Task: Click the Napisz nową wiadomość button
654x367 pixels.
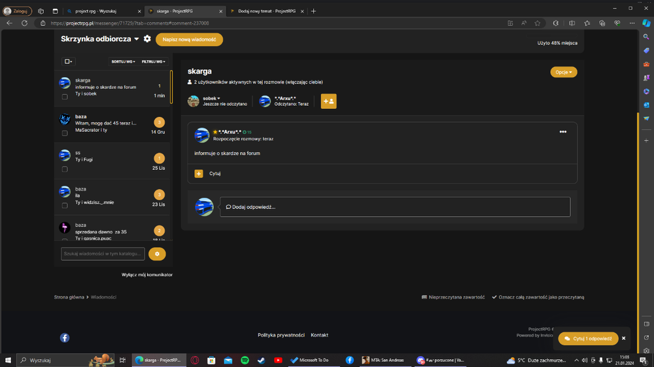Action: click(x=190, y=40)
